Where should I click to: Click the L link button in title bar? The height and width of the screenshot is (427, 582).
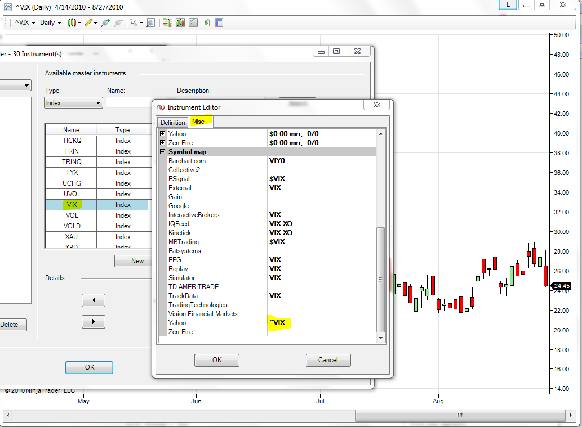click(x=508, y=5)
